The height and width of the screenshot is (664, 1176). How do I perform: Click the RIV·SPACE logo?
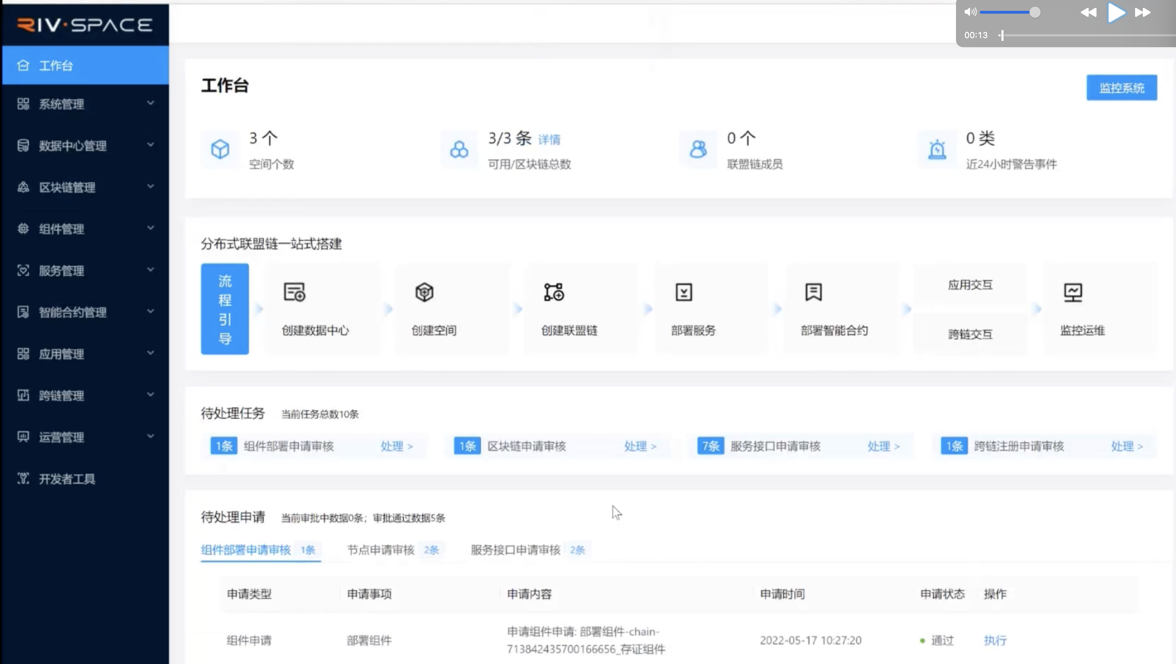pos(85,24)
